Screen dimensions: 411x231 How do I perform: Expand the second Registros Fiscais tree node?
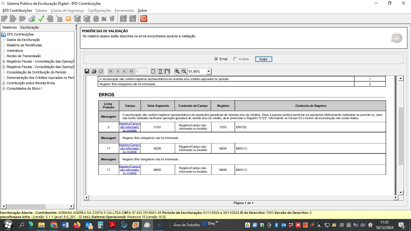(4, 67)
